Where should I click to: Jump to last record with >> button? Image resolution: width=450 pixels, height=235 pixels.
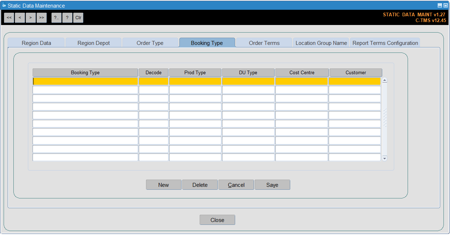coord(42,17)
